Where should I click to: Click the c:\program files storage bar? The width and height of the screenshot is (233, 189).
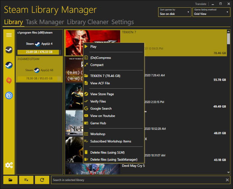tap(39, 52)
